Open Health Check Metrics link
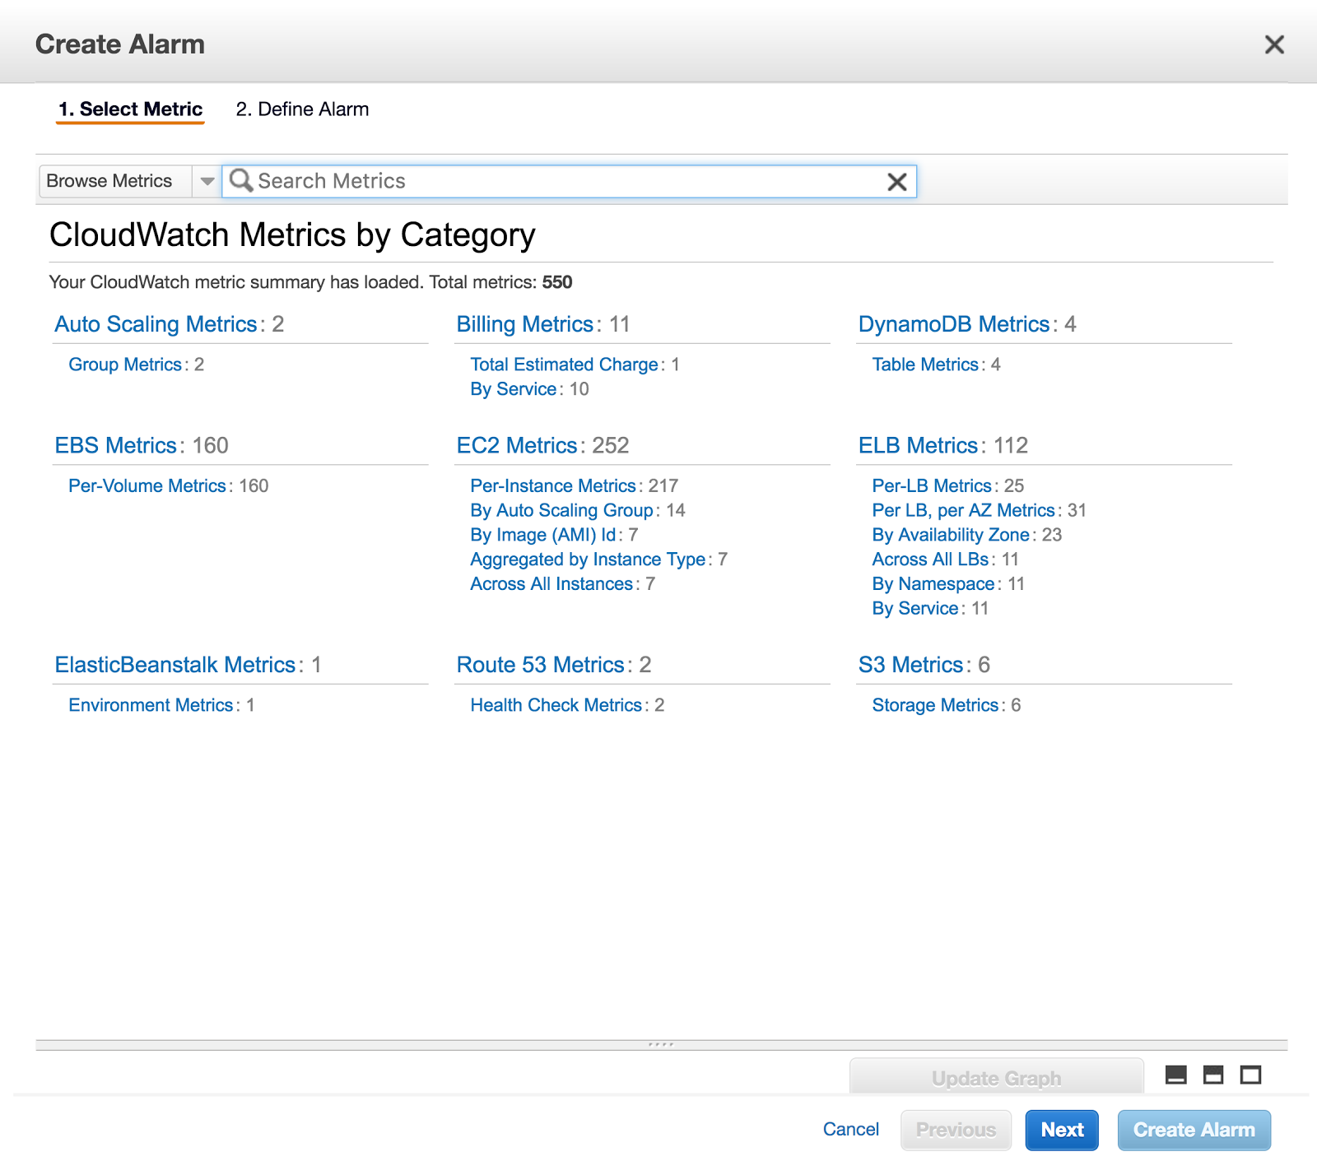1317x1161 pixels. pyautogui.click(x=556, y=705)
